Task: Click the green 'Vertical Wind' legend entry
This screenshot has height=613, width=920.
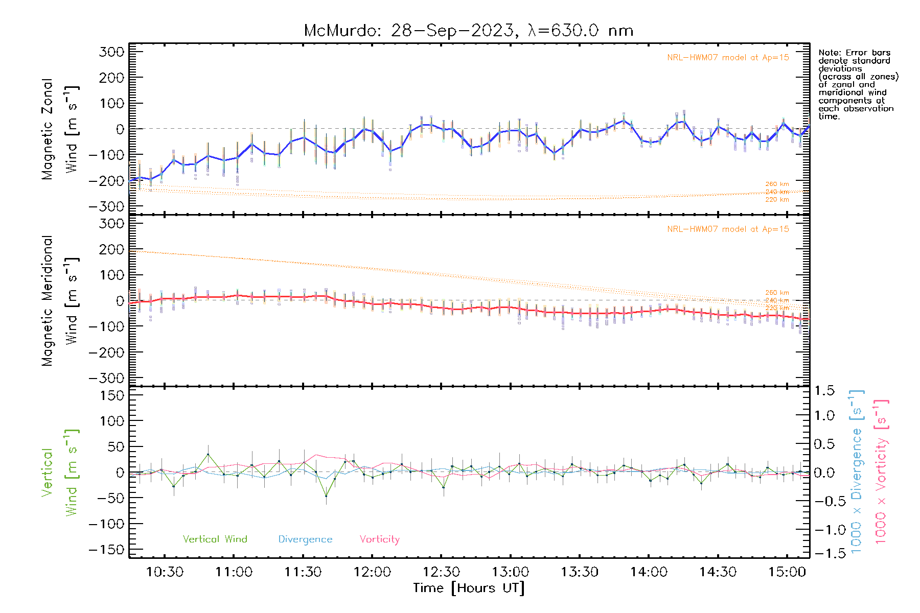Action: [x=215, y=539]
